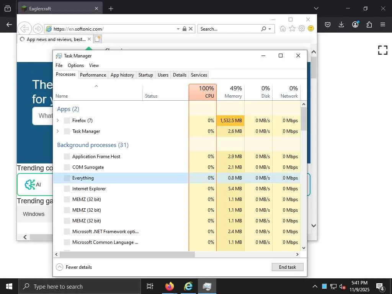Click the taskbar search box
The image size is (392, 294).
pyautogui.click(x=80, y=286)
